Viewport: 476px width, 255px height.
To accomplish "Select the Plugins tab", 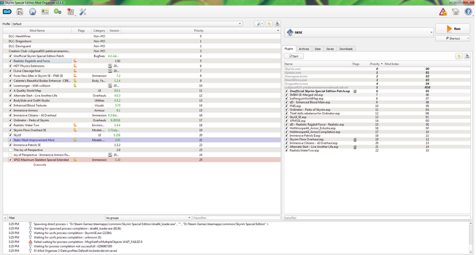I will (289, 49).
